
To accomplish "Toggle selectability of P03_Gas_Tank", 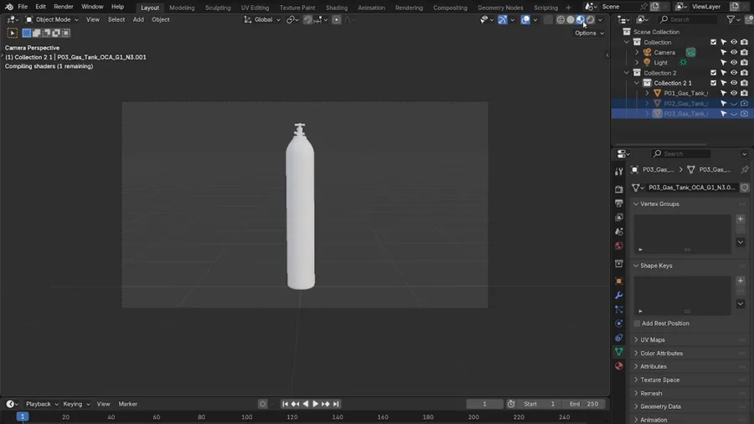I will click(x=723, y=114).
